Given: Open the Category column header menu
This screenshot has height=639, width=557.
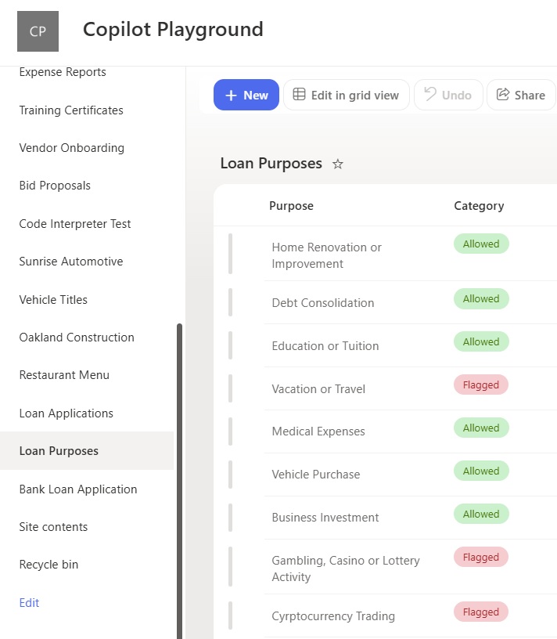Looking at the screenshot, I should coord(479,206).
